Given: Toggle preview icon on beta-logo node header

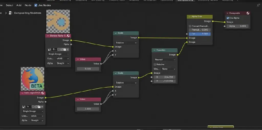Looking at the screenshot, I should [x=43, y=93].
